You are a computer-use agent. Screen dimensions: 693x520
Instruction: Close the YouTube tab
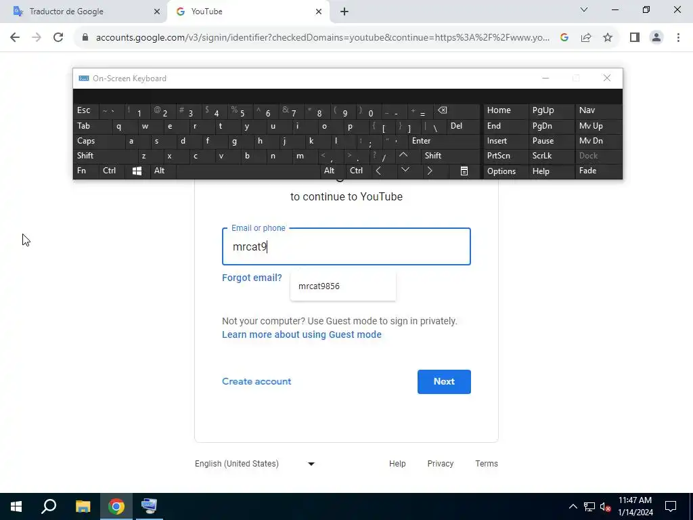click(x=319, y=12)
